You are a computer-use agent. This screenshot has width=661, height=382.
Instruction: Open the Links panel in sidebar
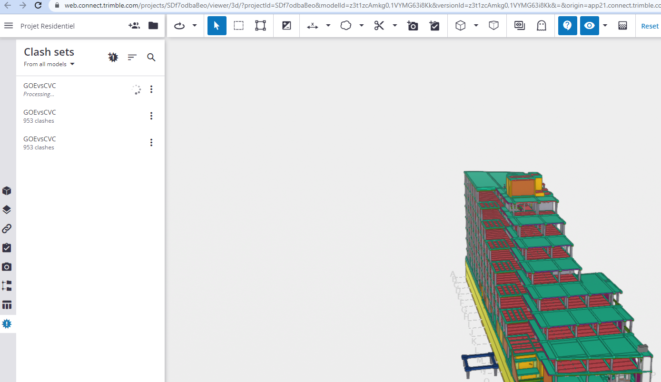(x=7, y=229)
